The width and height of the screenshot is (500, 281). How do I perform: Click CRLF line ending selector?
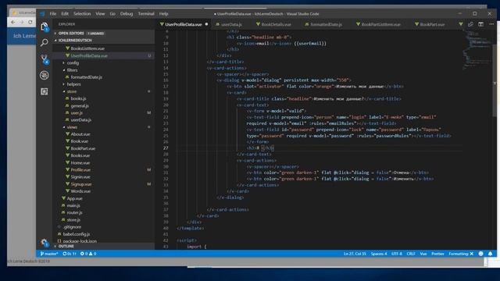pyautogui.click(x=411, y=254)
